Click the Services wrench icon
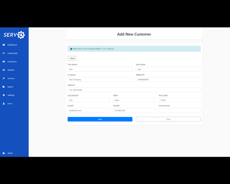Screen dimensions: 230x184 click(4, 78)
